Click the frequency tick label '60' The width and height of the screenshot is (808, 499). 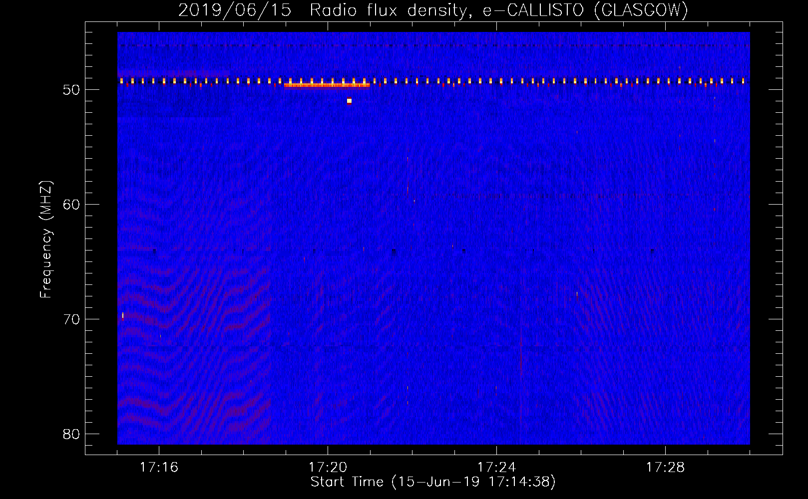[71, 205]
